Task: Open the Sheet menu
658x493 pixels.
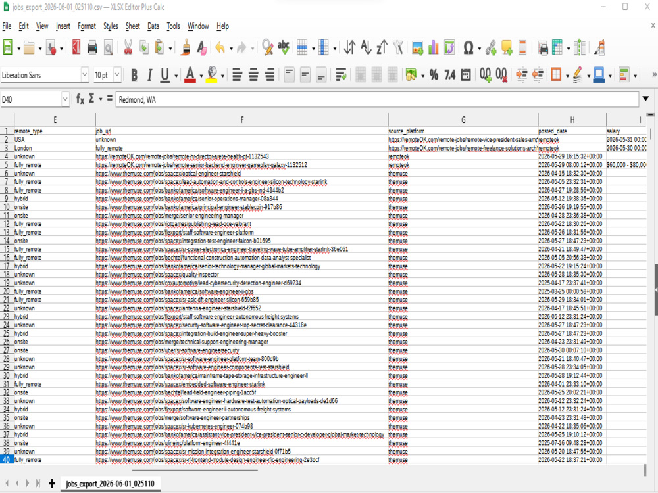Action: pos(133,26)
